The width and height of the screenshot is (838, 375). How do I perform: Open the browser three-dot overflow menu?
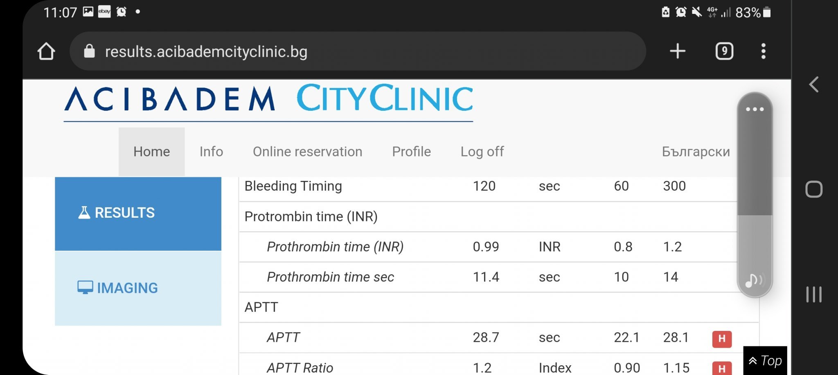[x=763, y=51]
